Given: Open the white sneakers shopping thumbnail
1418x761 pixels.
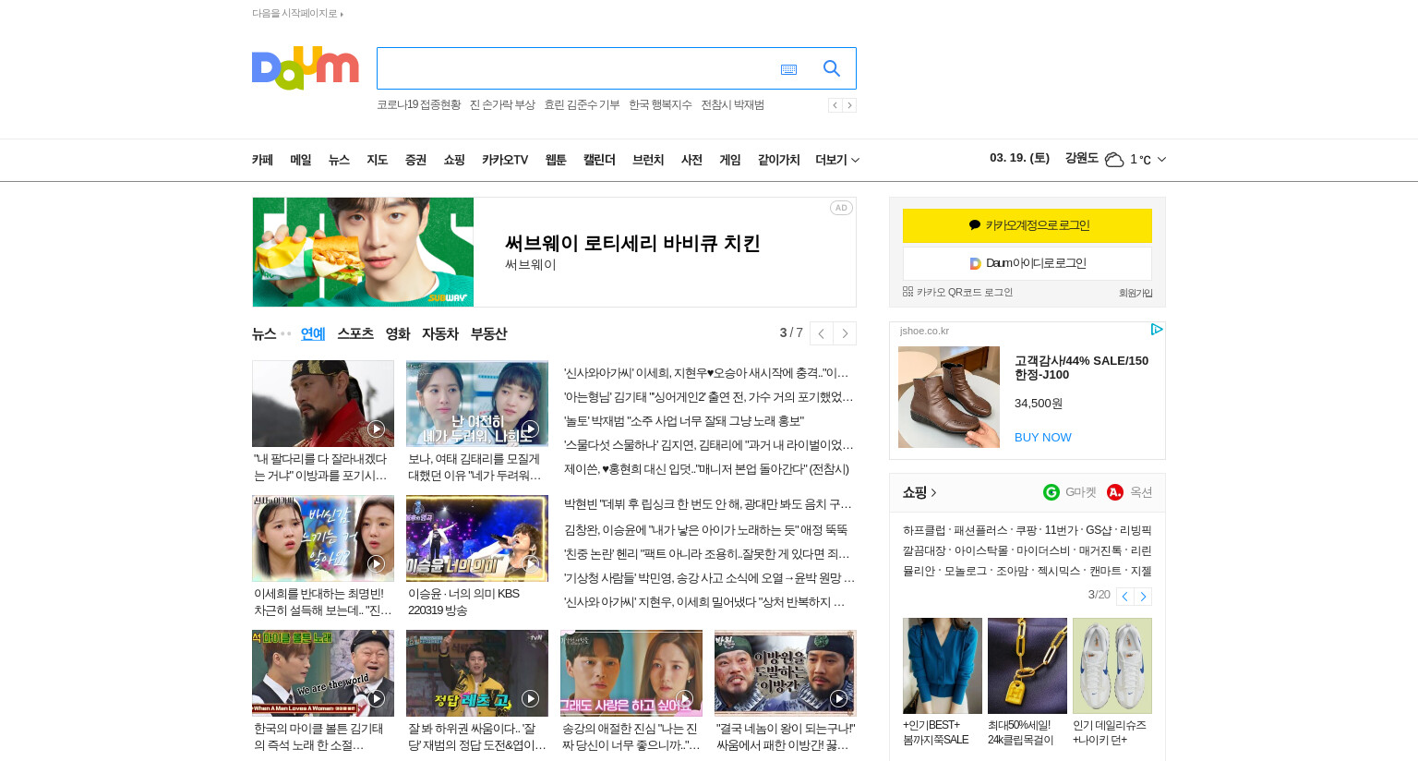Looking at the screenshot, I should (x=1112, y=666).
